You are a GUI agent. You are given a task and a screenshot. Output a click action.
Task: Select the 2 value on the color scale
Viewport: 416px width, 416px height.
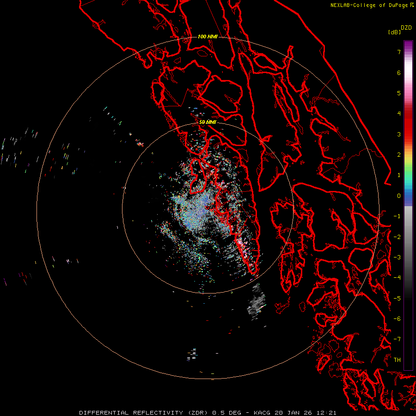click(x=399, y=155)
